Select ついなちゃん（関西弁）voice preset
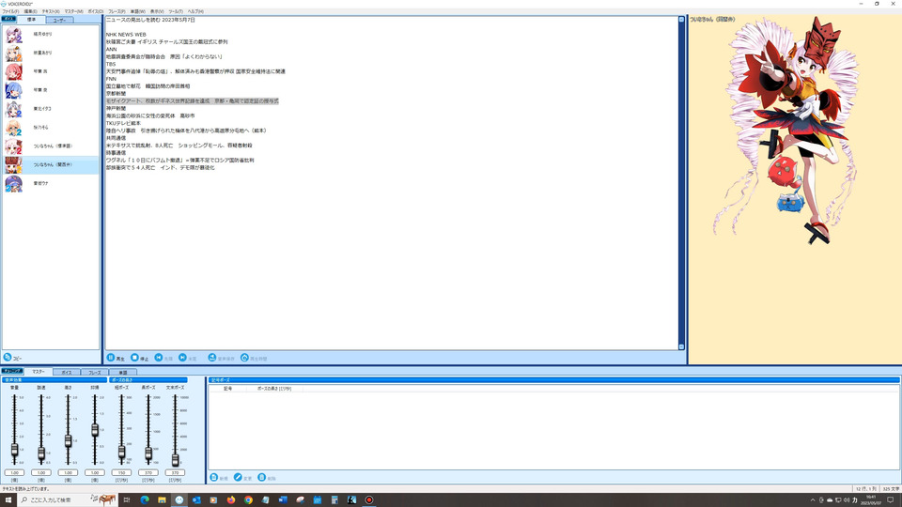The width and height of the screenshot is (902, 507). coord(51,165)
